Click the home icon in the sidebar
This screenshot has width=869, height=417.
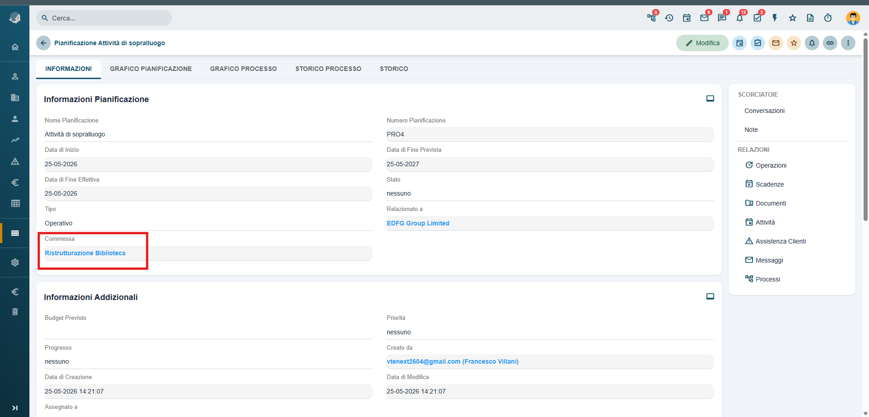click(15, 47)
